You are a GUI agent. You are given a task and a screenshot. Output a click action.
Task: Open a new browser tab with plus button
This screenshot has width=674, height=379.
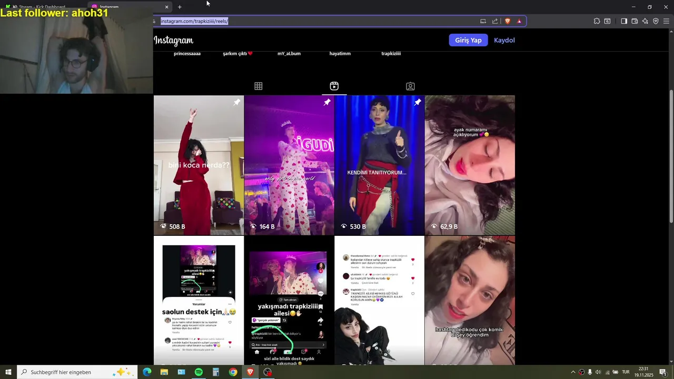click(x=180, y=7)
